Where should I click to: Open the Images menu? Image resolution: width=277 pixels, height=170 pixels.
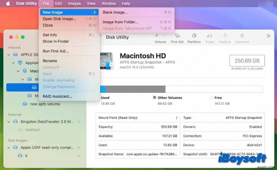pyautogui.click(x=74, y=3)
